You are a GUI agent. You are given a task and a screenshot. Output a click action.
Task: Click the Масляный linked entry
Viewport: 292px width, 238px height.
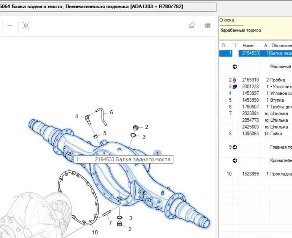pyautogui.click(x=281, y=66)
